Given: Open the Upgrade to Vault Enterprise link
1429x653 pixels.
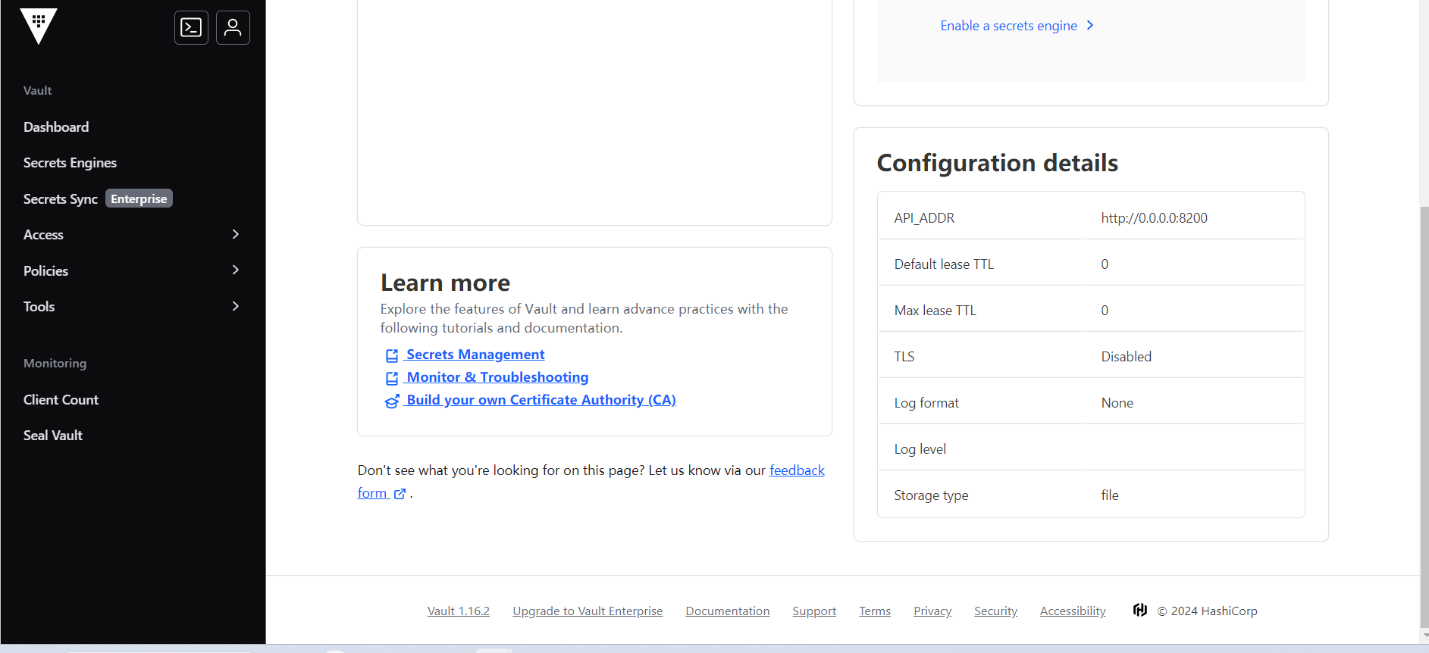Looking at the screenshot, I should click(588, 611).
